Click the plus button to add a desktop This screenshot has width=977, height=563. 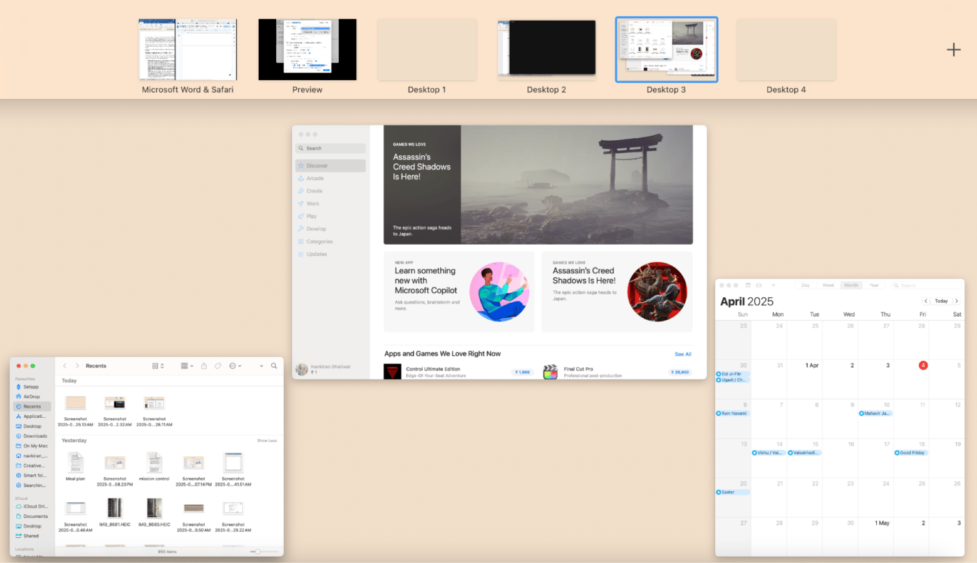[953, 50]
